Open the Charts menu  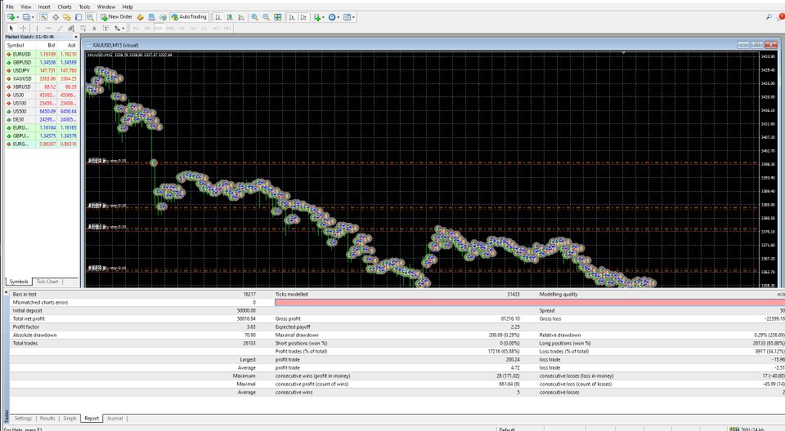pos(65,7)
